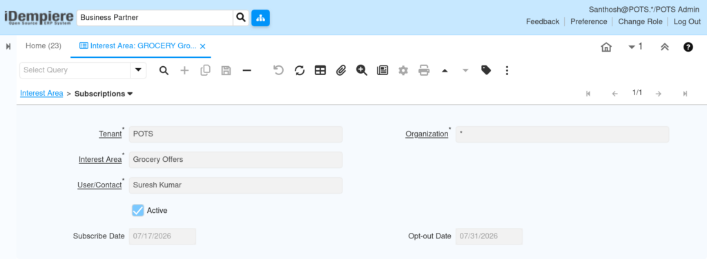Open help with question mark icon
The width and height of the screenshot is (707, 259).
coord(688,47)
